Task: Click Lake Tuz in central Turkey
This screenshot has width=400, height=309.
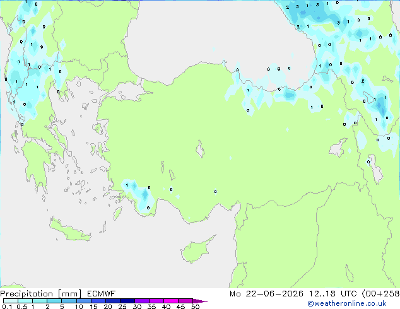Action: [200, 149]
